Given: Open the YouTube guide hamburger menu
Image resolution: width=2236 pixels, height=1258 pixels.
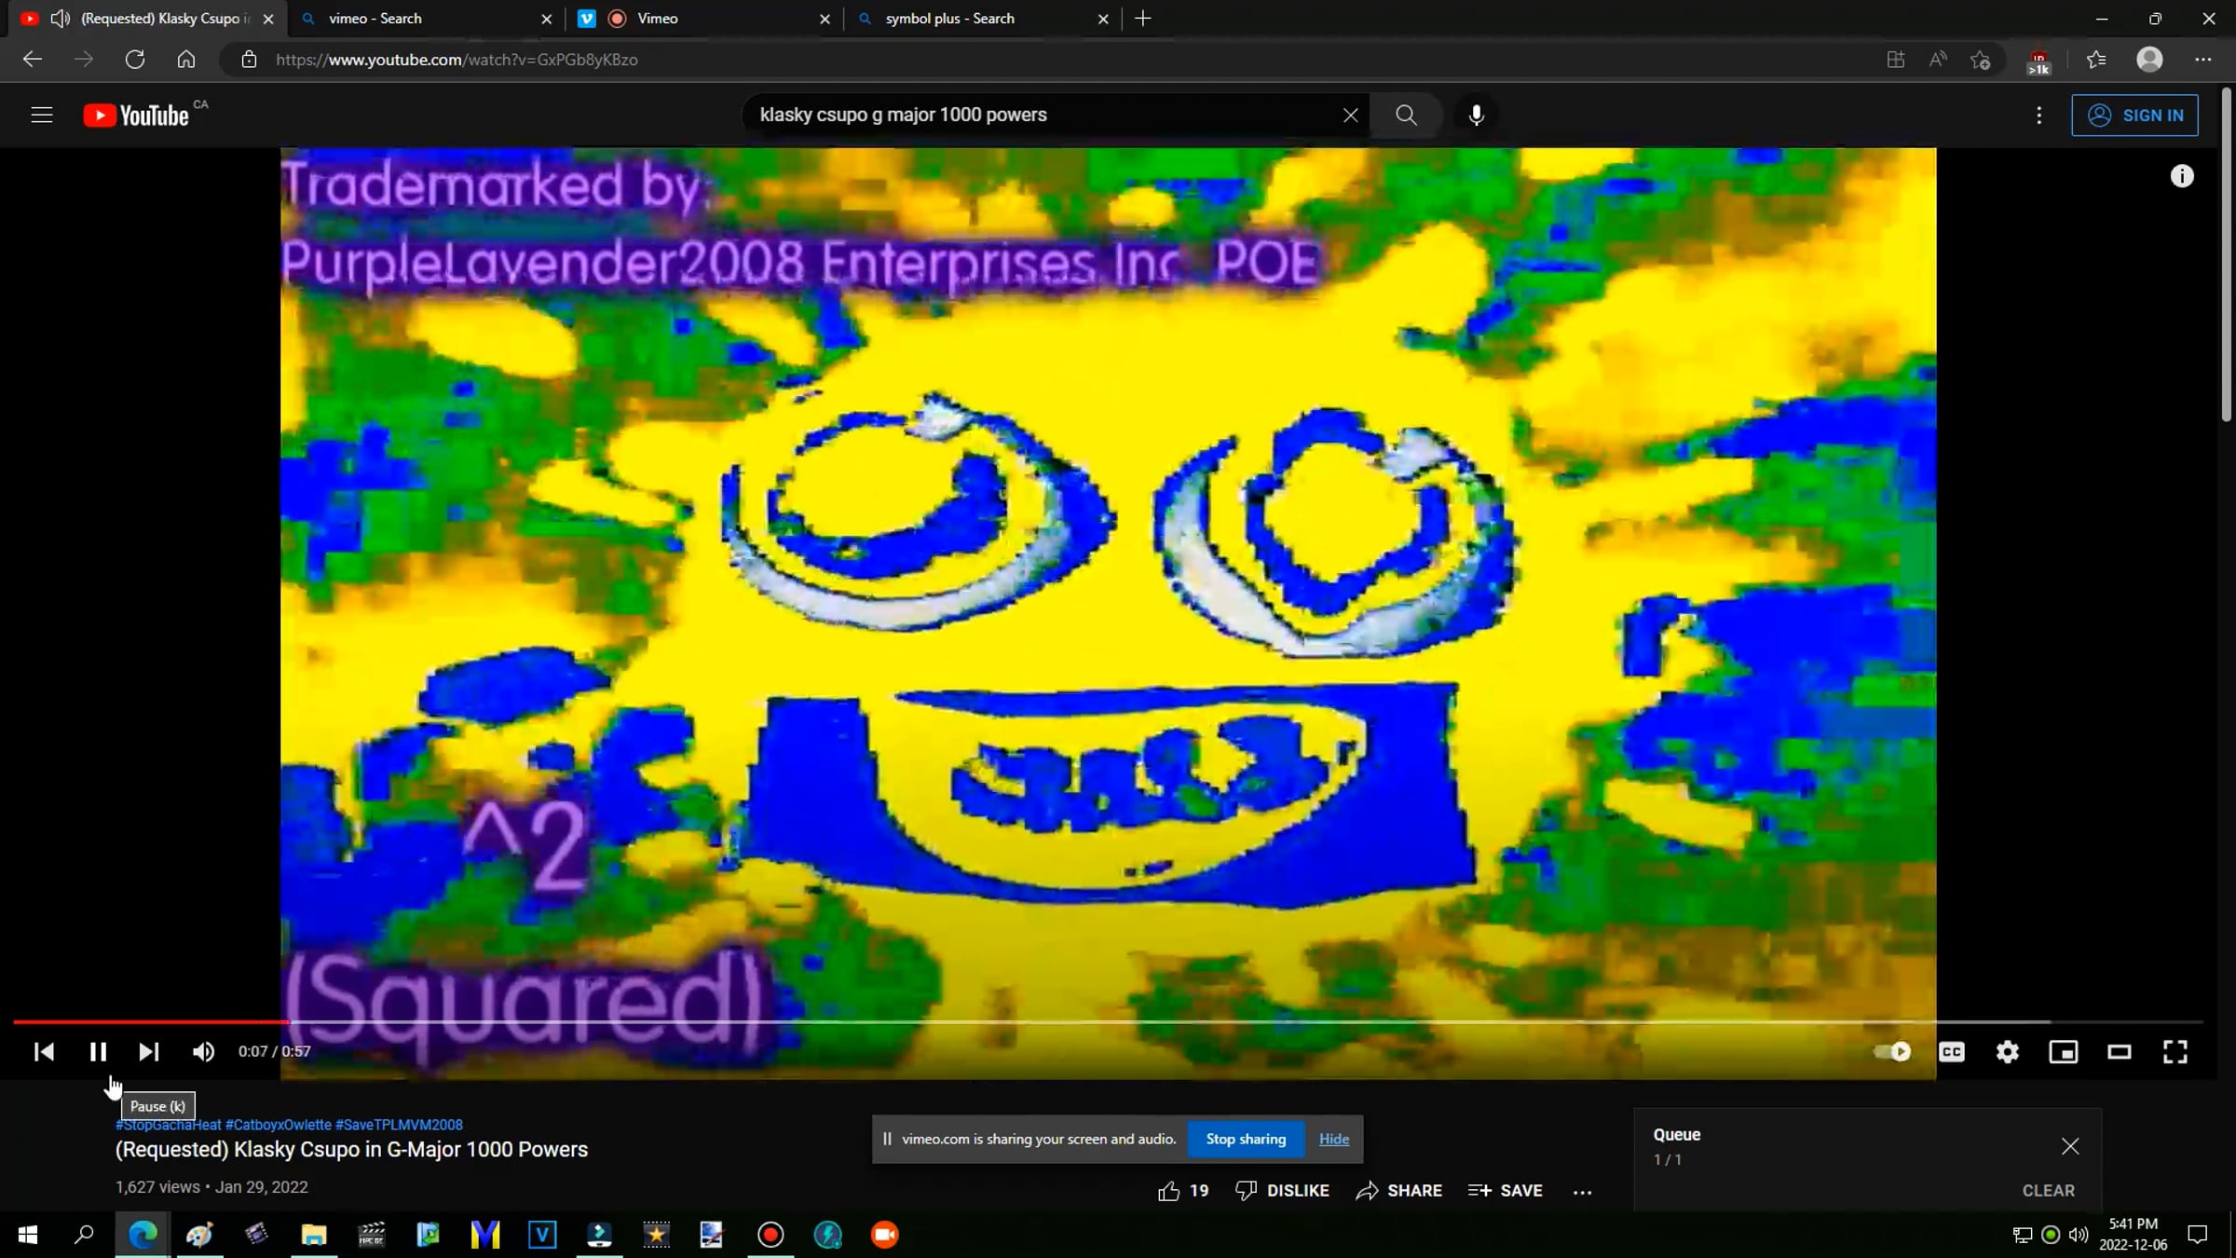Looking at the screenshot, I should pos(42,114).
